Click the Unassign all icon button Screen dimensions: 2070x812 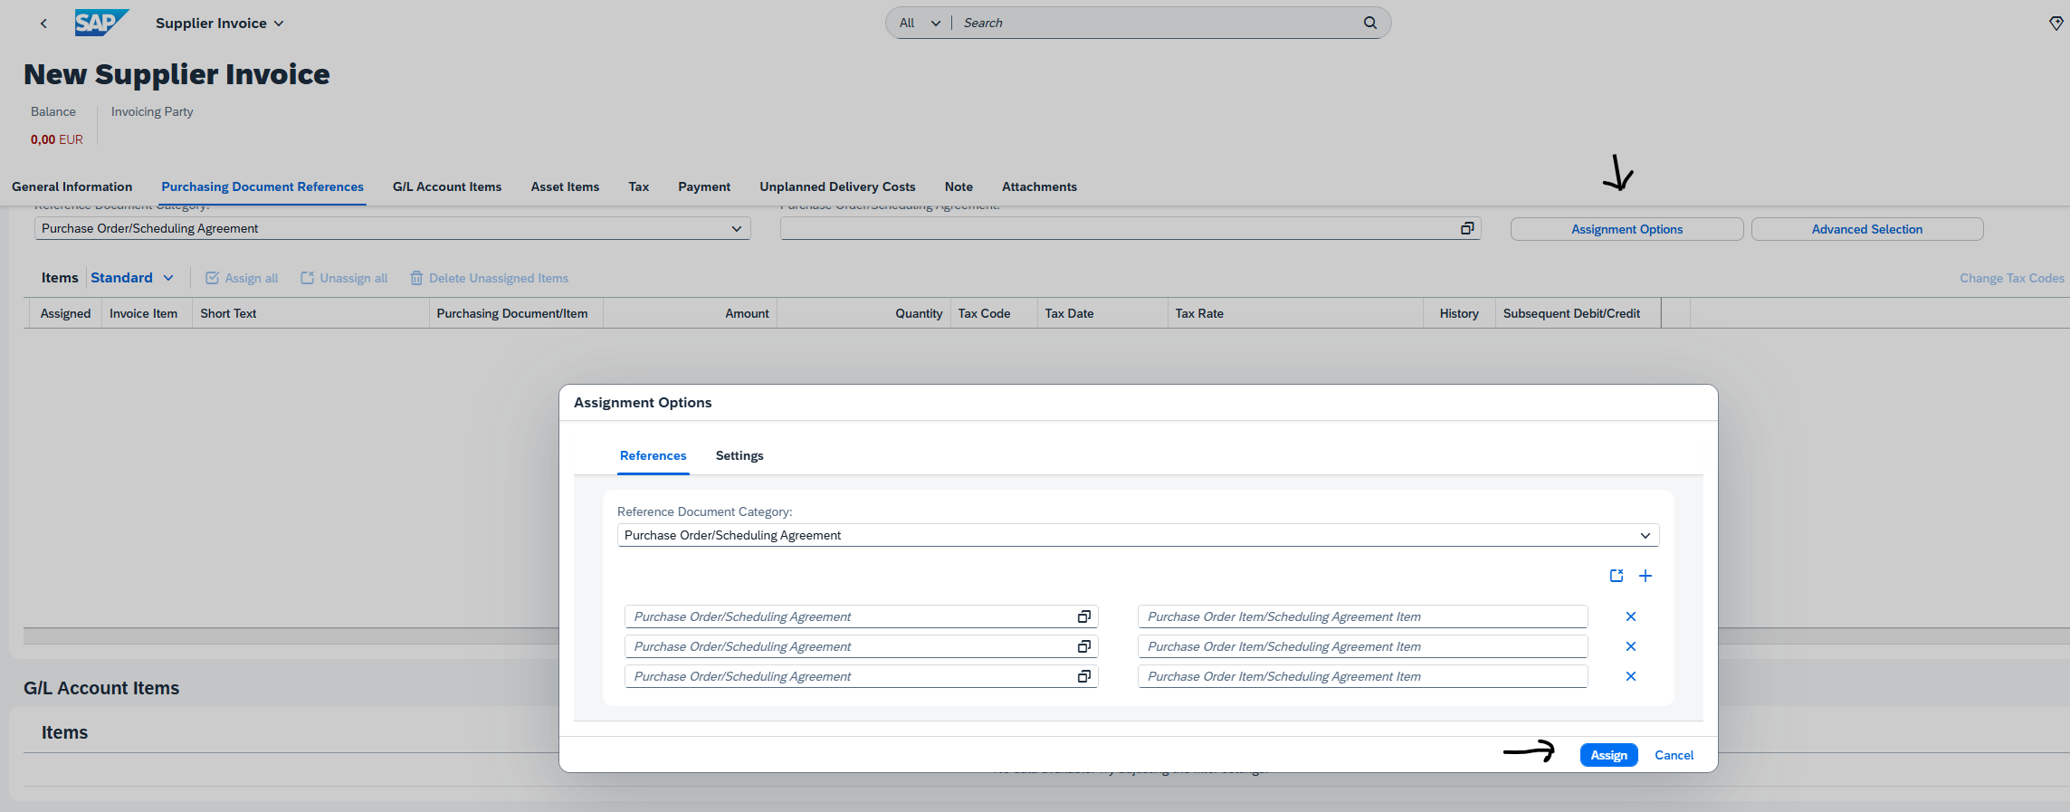pos(344,278)
